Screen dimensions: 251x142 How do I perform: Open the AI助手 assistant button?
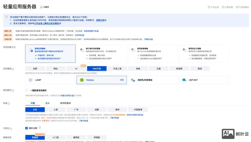pos(45,7)
